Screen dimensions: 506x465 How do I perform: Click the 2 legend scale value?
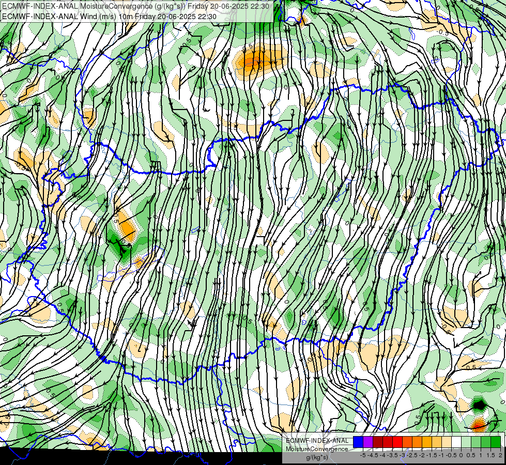(500, 455)
